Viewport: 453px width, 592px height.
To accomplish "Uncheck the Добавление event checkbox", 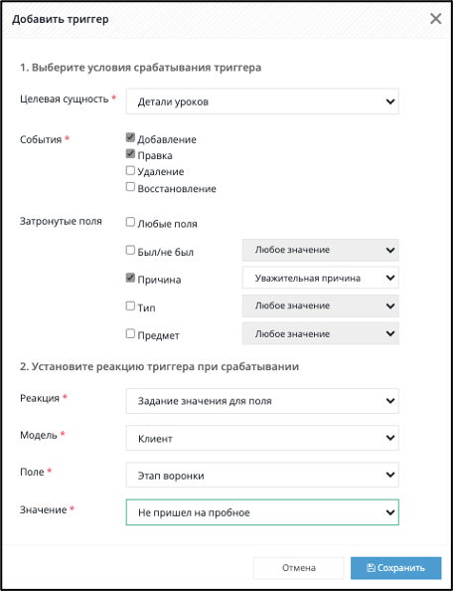I will tap(130, 138).
